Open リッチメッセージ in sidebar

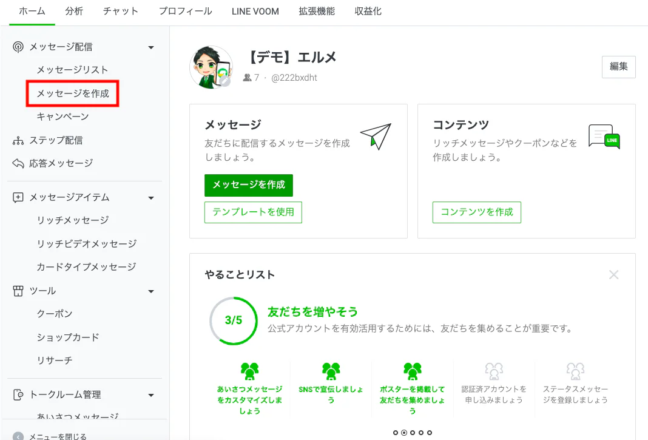pyautogui.click(x=73, y=220)
